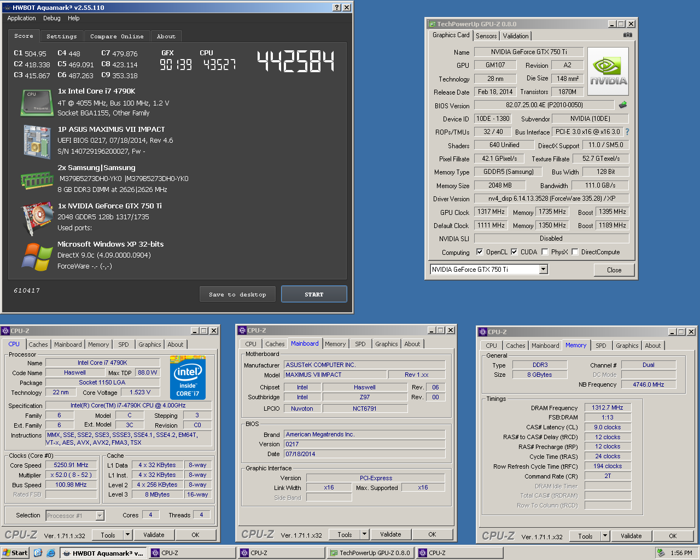
Task: Switch to TechPowerUp GPU-Z taskbar button
Action: point(370,553)
